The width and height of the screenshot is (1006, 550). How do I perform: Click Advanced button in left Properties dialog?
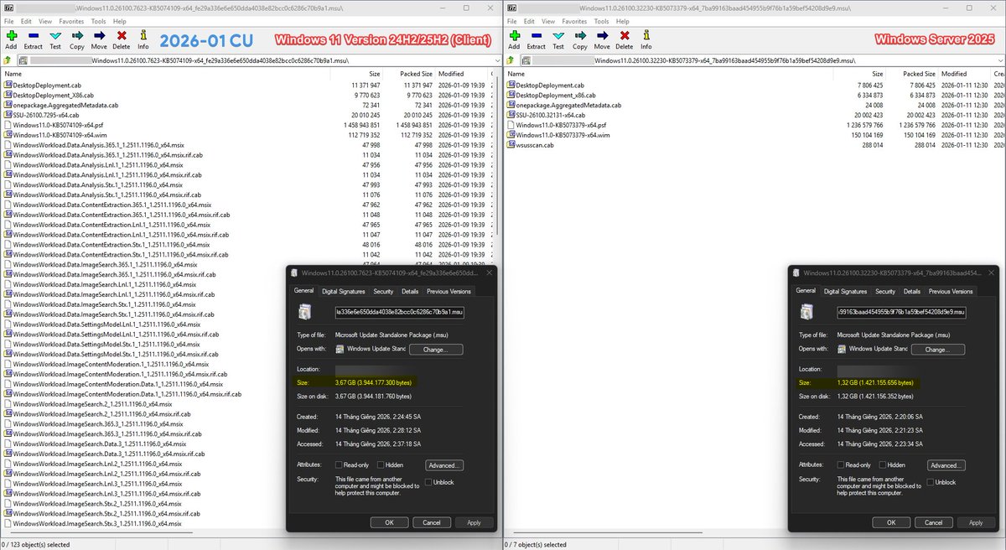pyautogui.click(x=443, y=465)
